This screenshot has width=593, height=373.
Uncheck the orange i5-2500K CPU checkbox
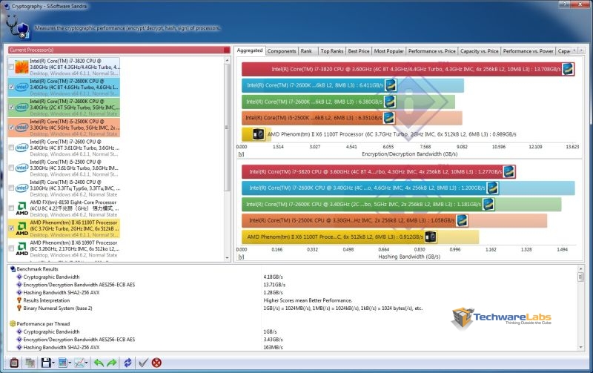(11, 128)
